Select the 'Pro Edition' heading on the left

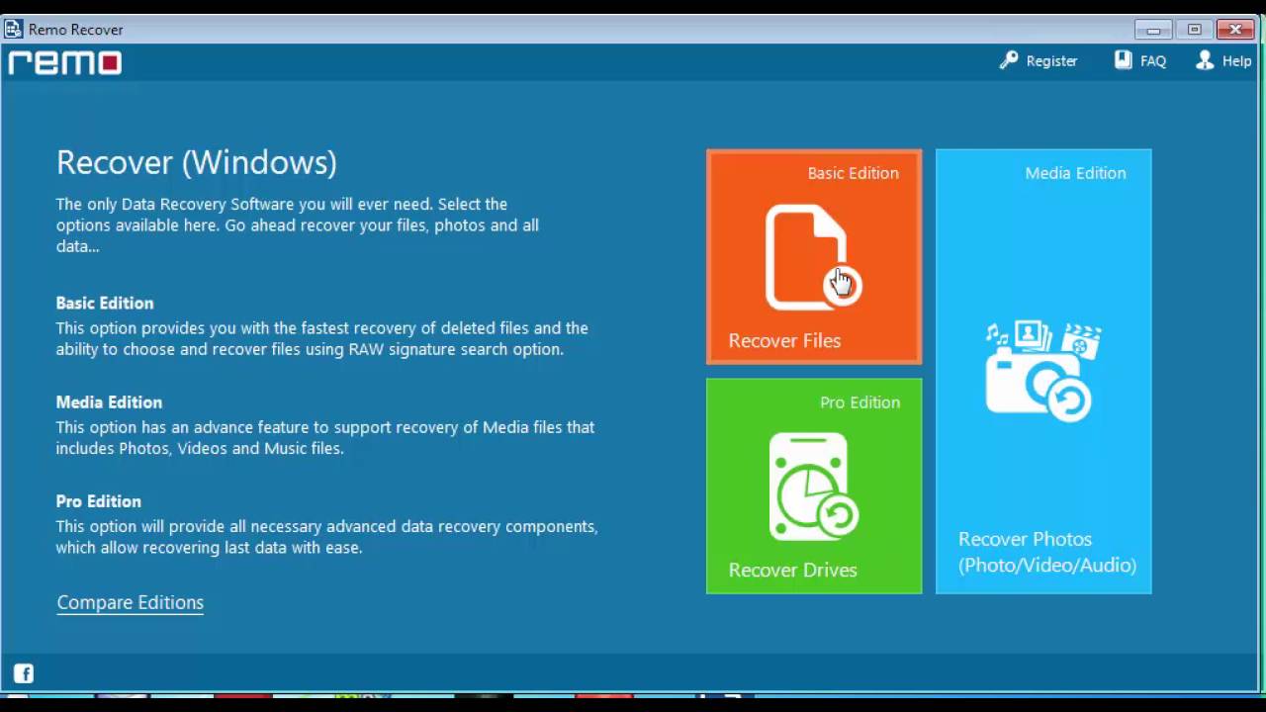(99, 501)
